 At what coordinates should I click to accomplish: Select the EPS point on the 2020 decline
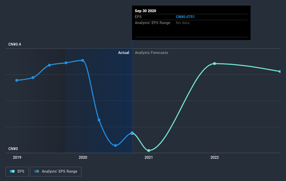coord(99,120)
